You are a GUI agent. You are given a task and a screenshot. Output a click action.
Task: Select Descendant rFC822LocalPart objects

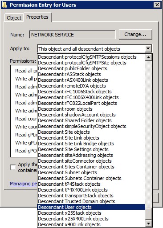(91, 103)
